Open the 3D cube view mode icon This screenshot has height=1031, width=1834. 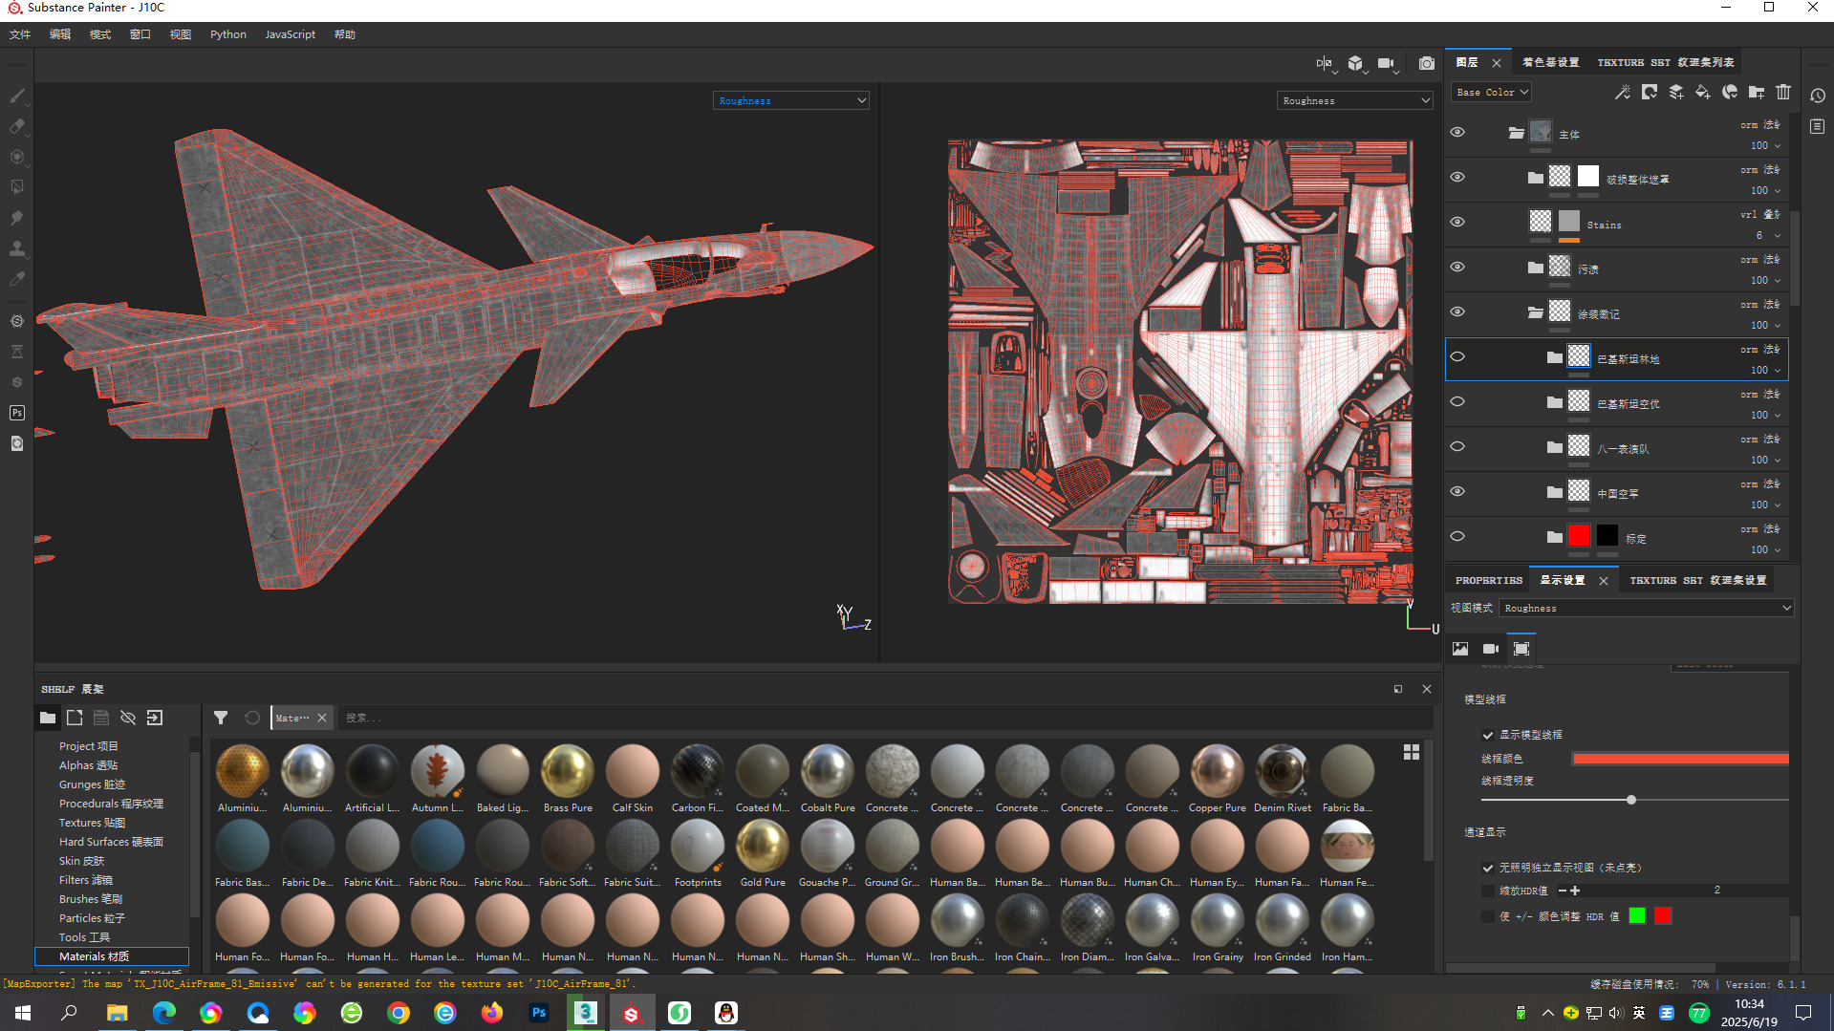pyautogui.click(x=1356, y=63)
